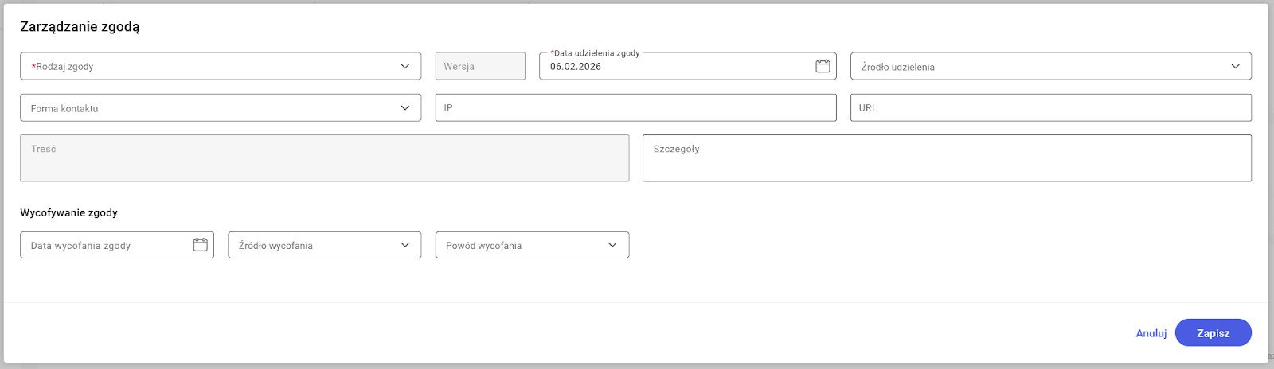Click the chevron arrow in Rodzaj zgody
The width and height of the screenshot is (1274, 369).
(404, 67)
